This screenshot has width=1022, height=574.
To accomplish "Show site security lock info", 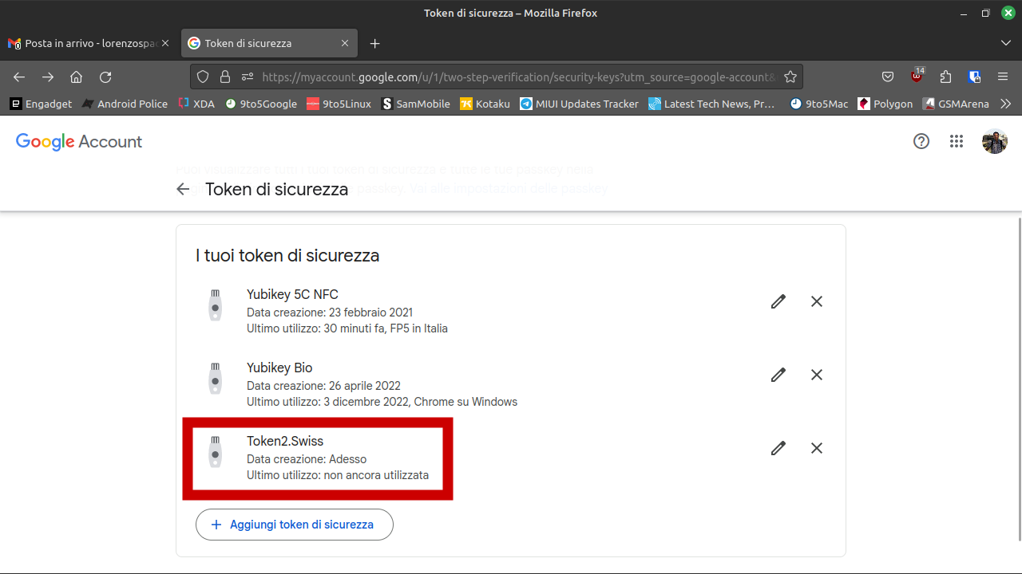I will [x=225, y=77].
